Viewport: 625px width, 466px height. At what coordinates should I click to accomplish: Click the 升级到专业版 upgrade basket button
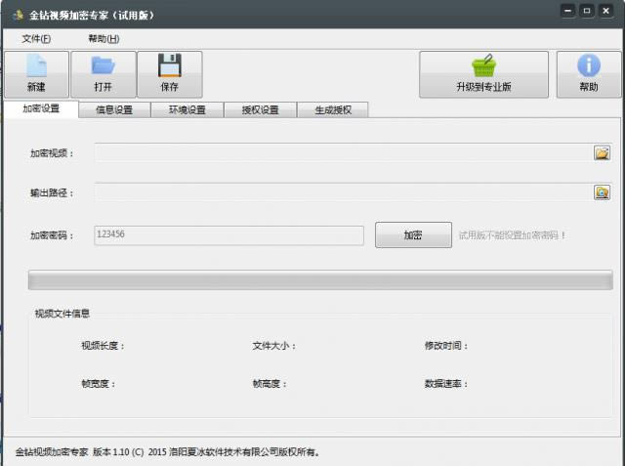[x=483, y=74]
